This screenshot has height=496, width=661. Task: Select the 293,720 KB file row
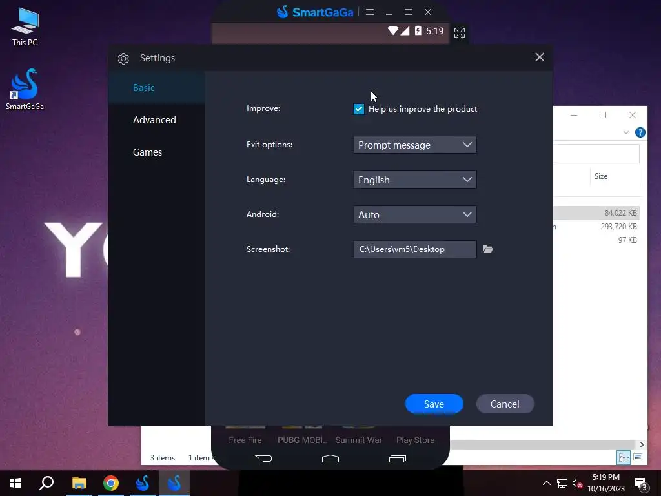pos(596,227)
